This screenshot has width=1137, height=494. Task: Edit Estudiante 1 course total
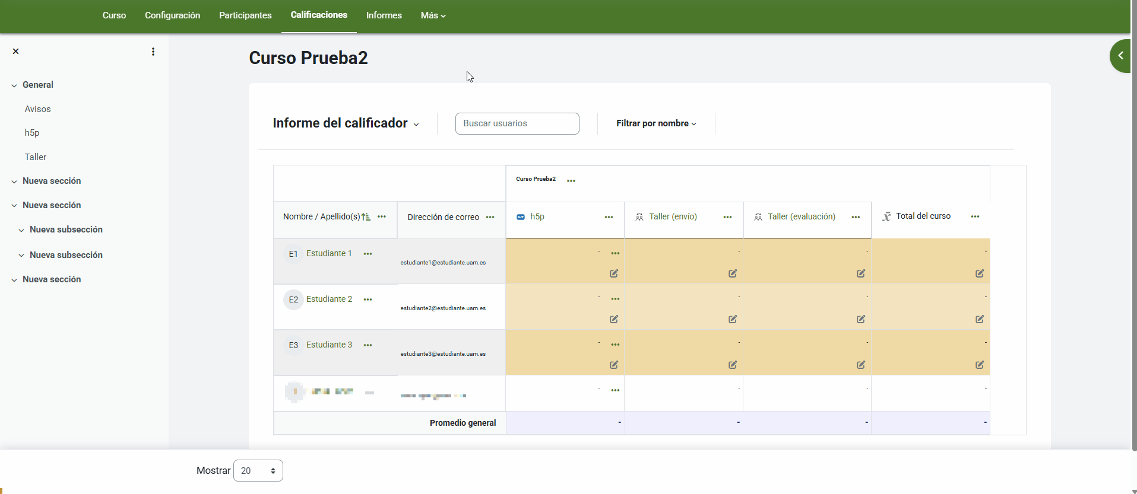tap(980, 273)
